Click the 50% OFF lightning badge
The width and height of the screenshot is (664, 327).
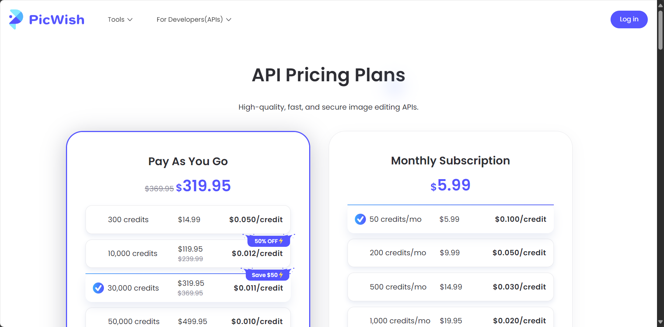[269, 241]
